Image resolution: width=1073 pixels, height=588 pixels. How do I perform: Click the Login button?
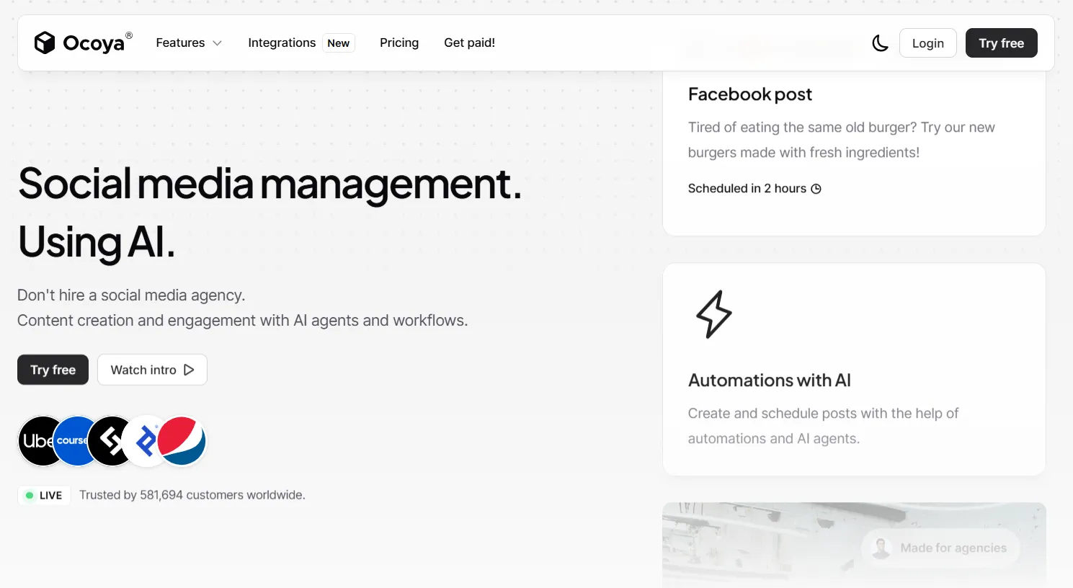point(927,43)
